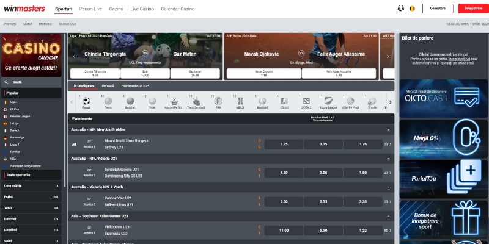Select the DOTA 2 icon

click(306, 101)
